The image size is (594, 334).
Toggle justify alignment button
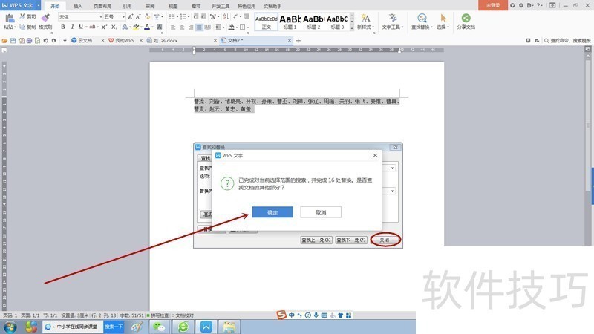pyautogui.click(x=199, y=27)
